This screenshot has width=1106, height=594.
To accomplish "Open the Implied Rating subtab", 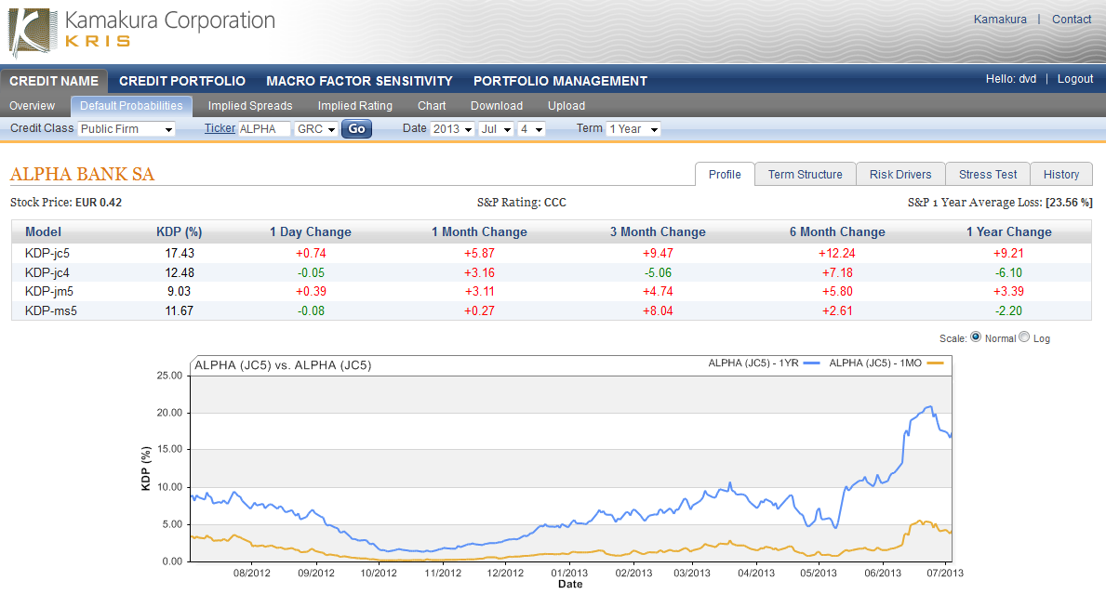I will tap(354, 106).
